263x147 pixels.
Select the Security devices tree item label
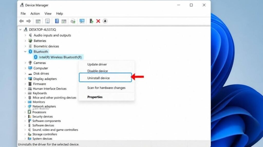tap(42, 116)
